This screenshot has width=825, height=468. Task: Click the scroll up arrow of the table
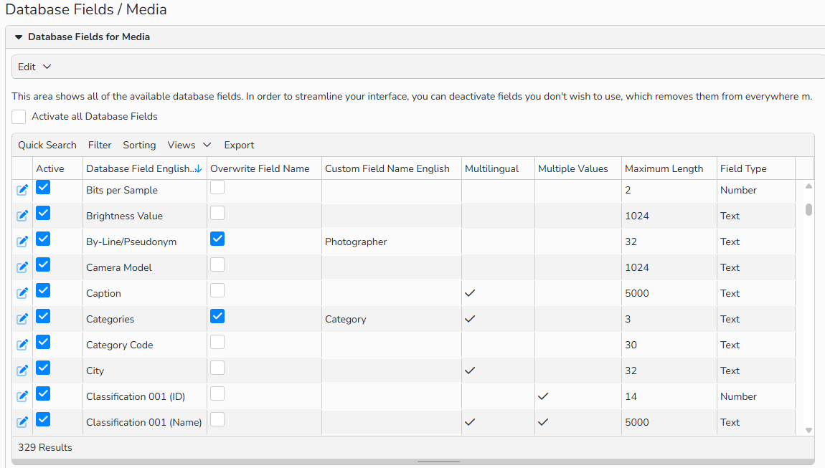click(808, 186)
